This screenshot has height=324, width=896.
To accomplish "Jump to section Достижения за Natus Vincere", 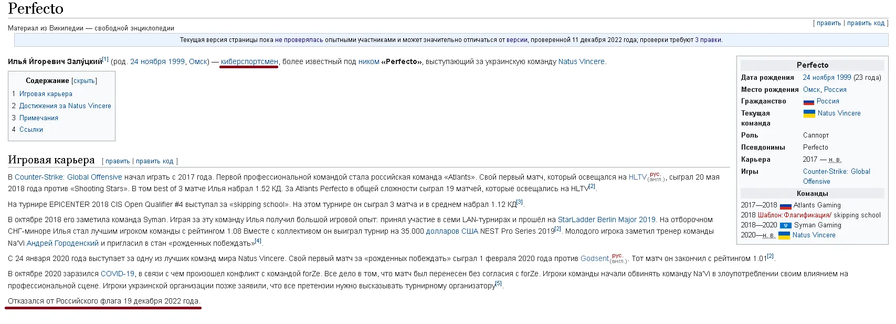I will (65, 106).
